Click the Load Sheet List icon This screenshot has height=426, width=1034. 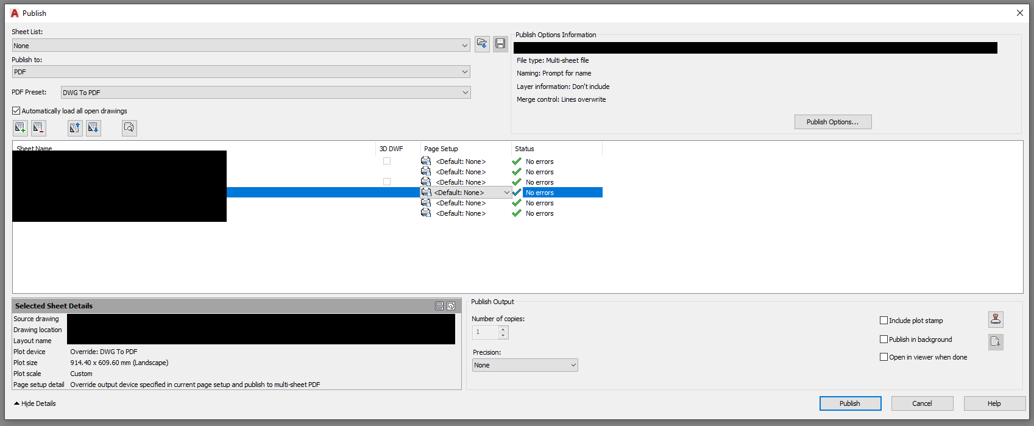click(482, 44)
